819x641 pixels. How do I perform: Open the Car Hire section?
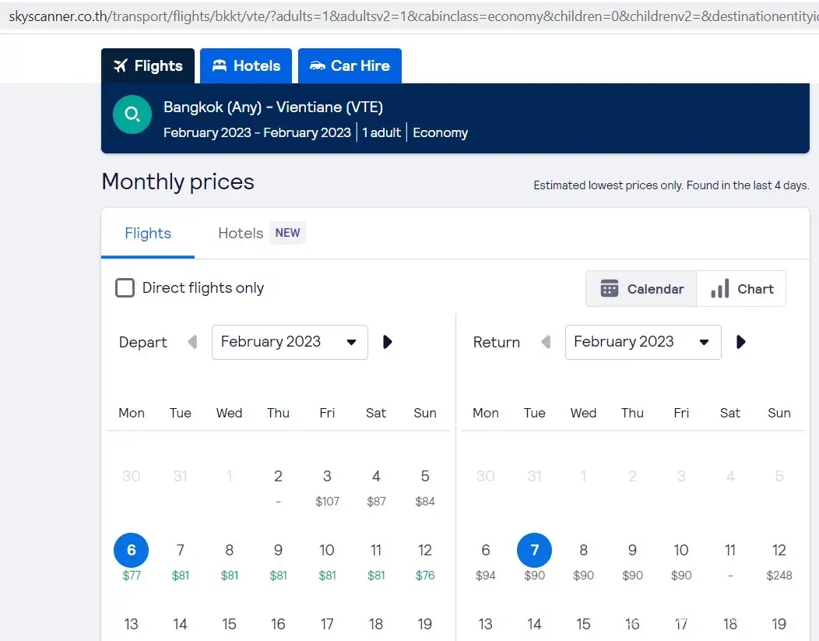tap(350, 66)
